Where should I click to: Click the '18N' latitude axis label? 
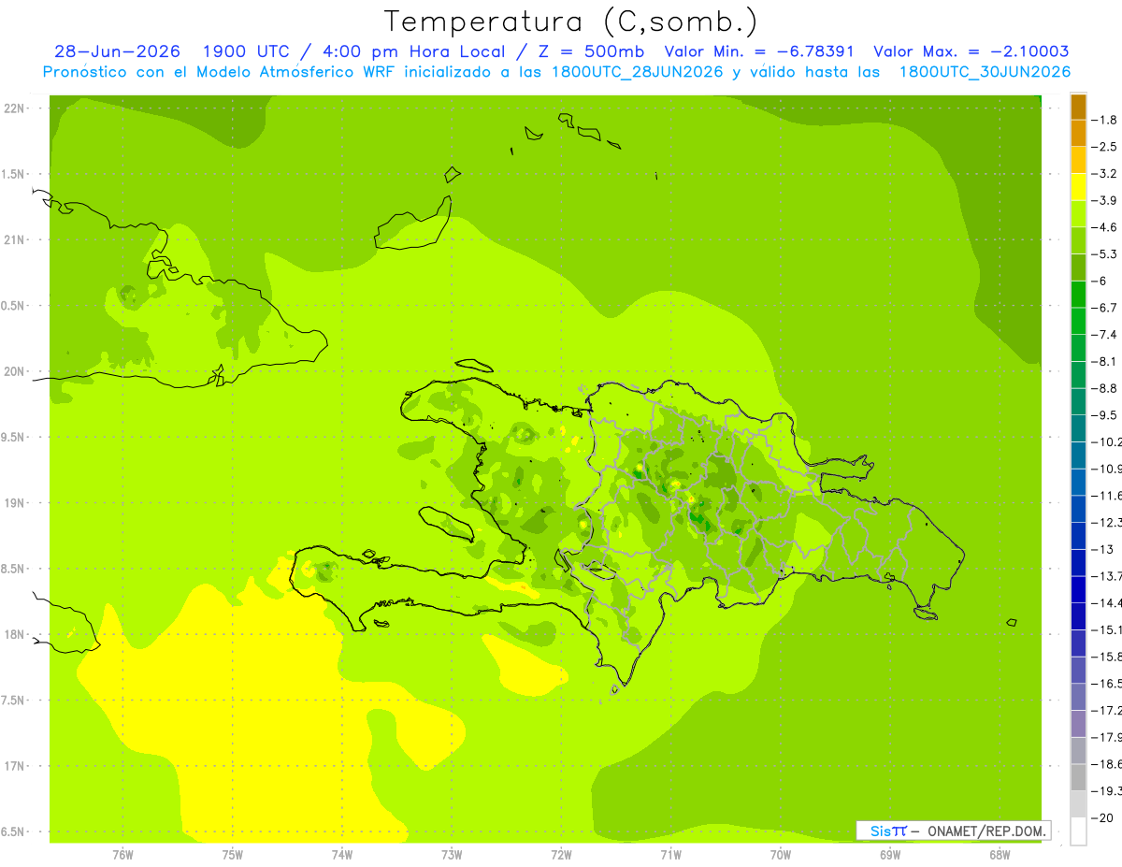[x=15, y=635]
